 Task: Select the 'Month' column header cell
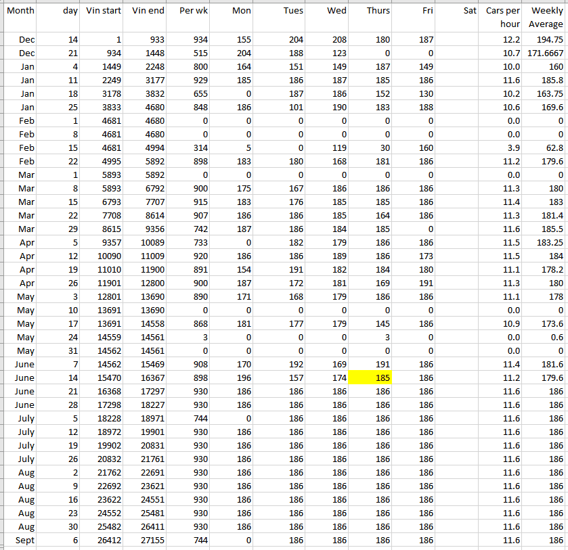(x=20, y=18)
